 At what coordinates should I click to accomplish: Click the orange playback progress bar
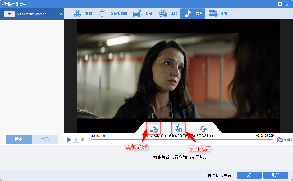click(182, 140)
